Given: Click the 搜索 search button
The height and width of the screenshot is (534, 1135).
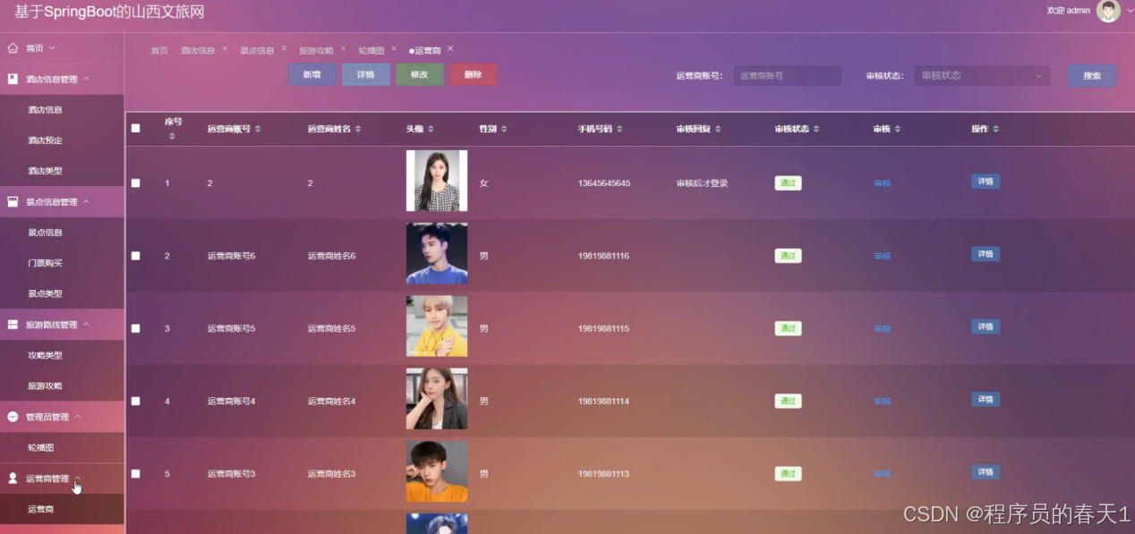Looking at the screenshot, I should (1090, 75).
